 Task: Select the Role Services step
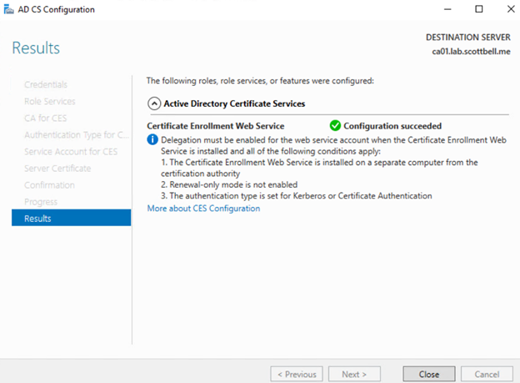click(50, 101)
